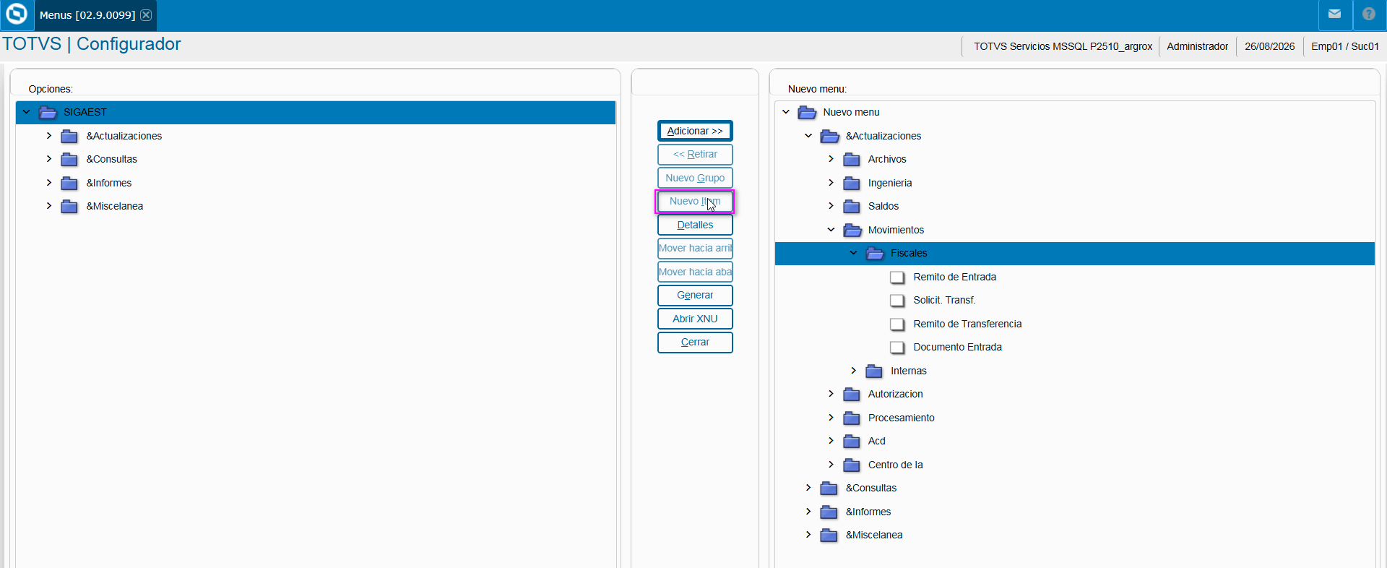Expand the Saldos node

pyautogui.click(x=831, y=206)
